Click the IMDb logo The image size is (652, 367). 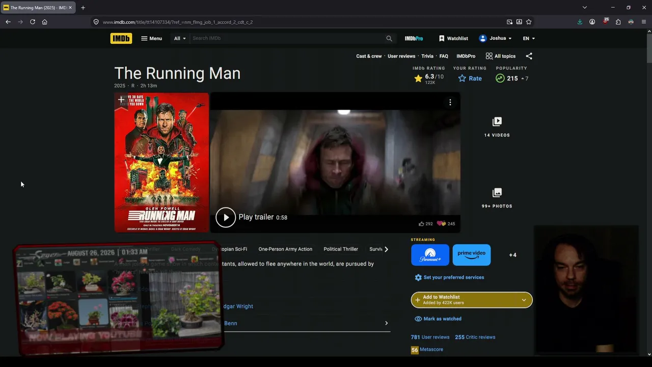(x=121, y=38)
